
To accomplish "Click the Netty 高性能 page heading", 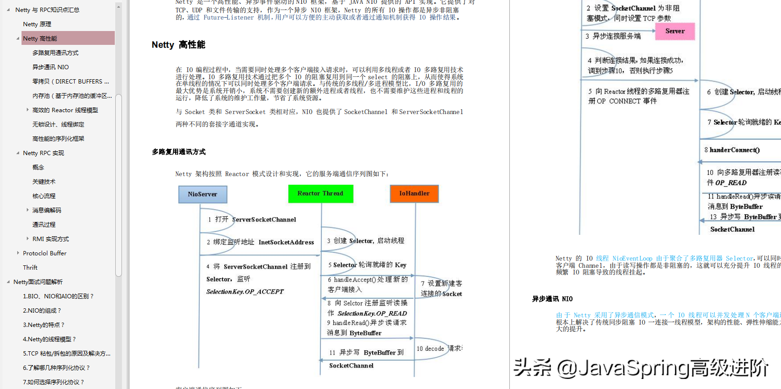I will tap(178, 44).
